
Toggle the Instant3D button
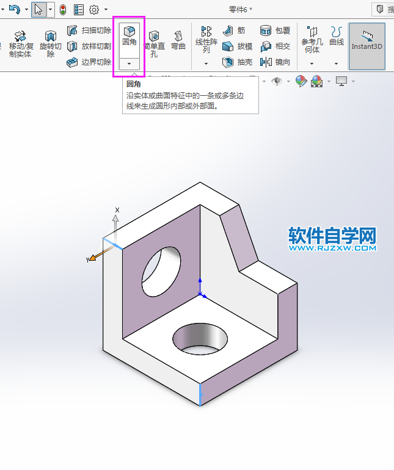coord(367,46)
